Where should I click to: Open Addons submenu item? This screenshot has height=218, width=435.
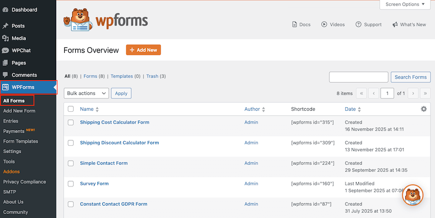click(x=11, y=172)
